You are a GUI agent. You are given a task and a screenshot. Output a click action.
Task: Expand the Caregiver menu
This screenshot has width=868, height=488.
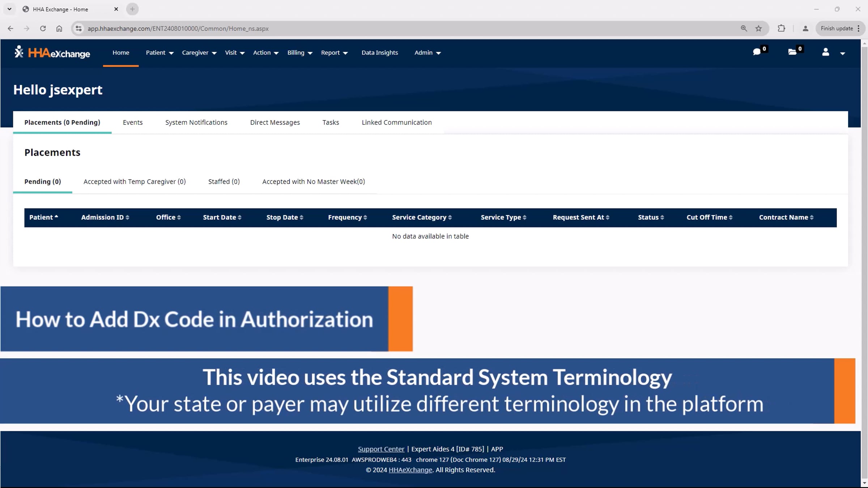tap(199, 53)
